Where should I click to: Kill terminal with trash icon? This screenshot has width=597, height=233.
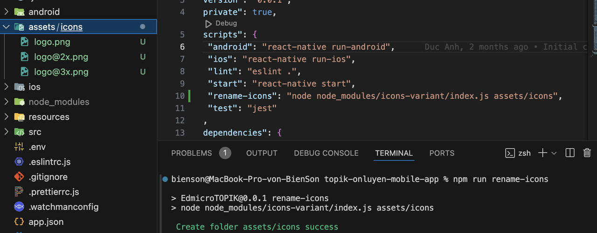point(587,153)
